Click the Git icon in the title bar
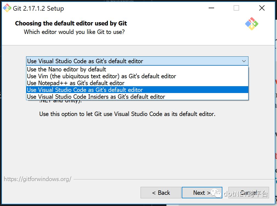Screen dimensions: 277x206 point(7,8)
